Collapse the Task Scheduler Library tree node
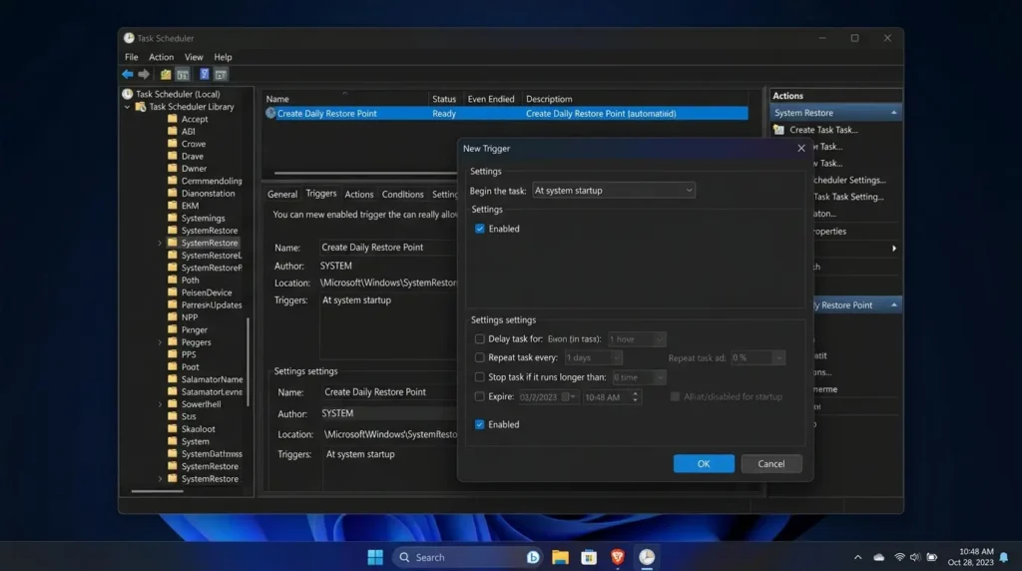The image size is (1022, 571). 128,107
